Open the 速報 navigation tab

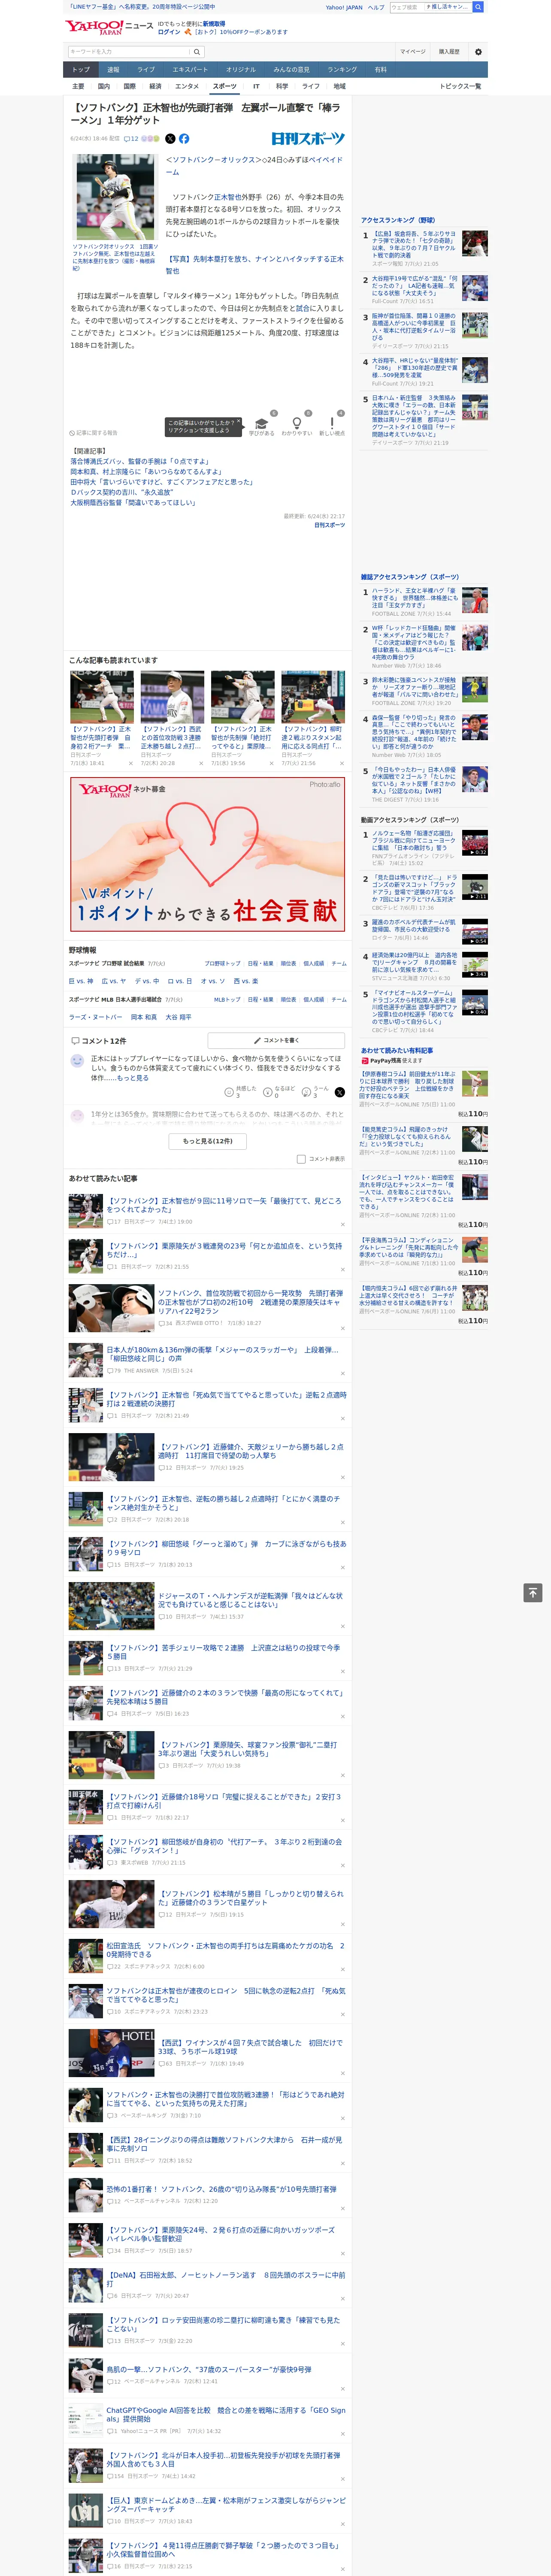click(x=113, y=70)
